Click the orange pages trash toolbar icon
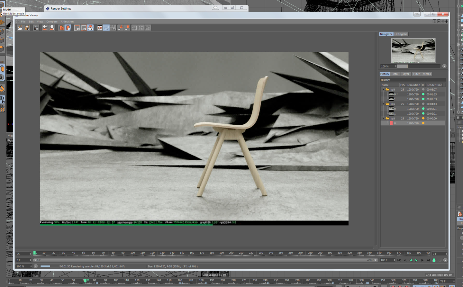Image resolution: width=463 pixels, height=287 pixels. (x=61, y=28)
